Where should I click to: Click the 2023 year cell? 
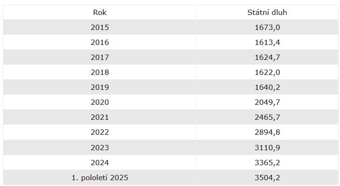(x=100, y=148)
